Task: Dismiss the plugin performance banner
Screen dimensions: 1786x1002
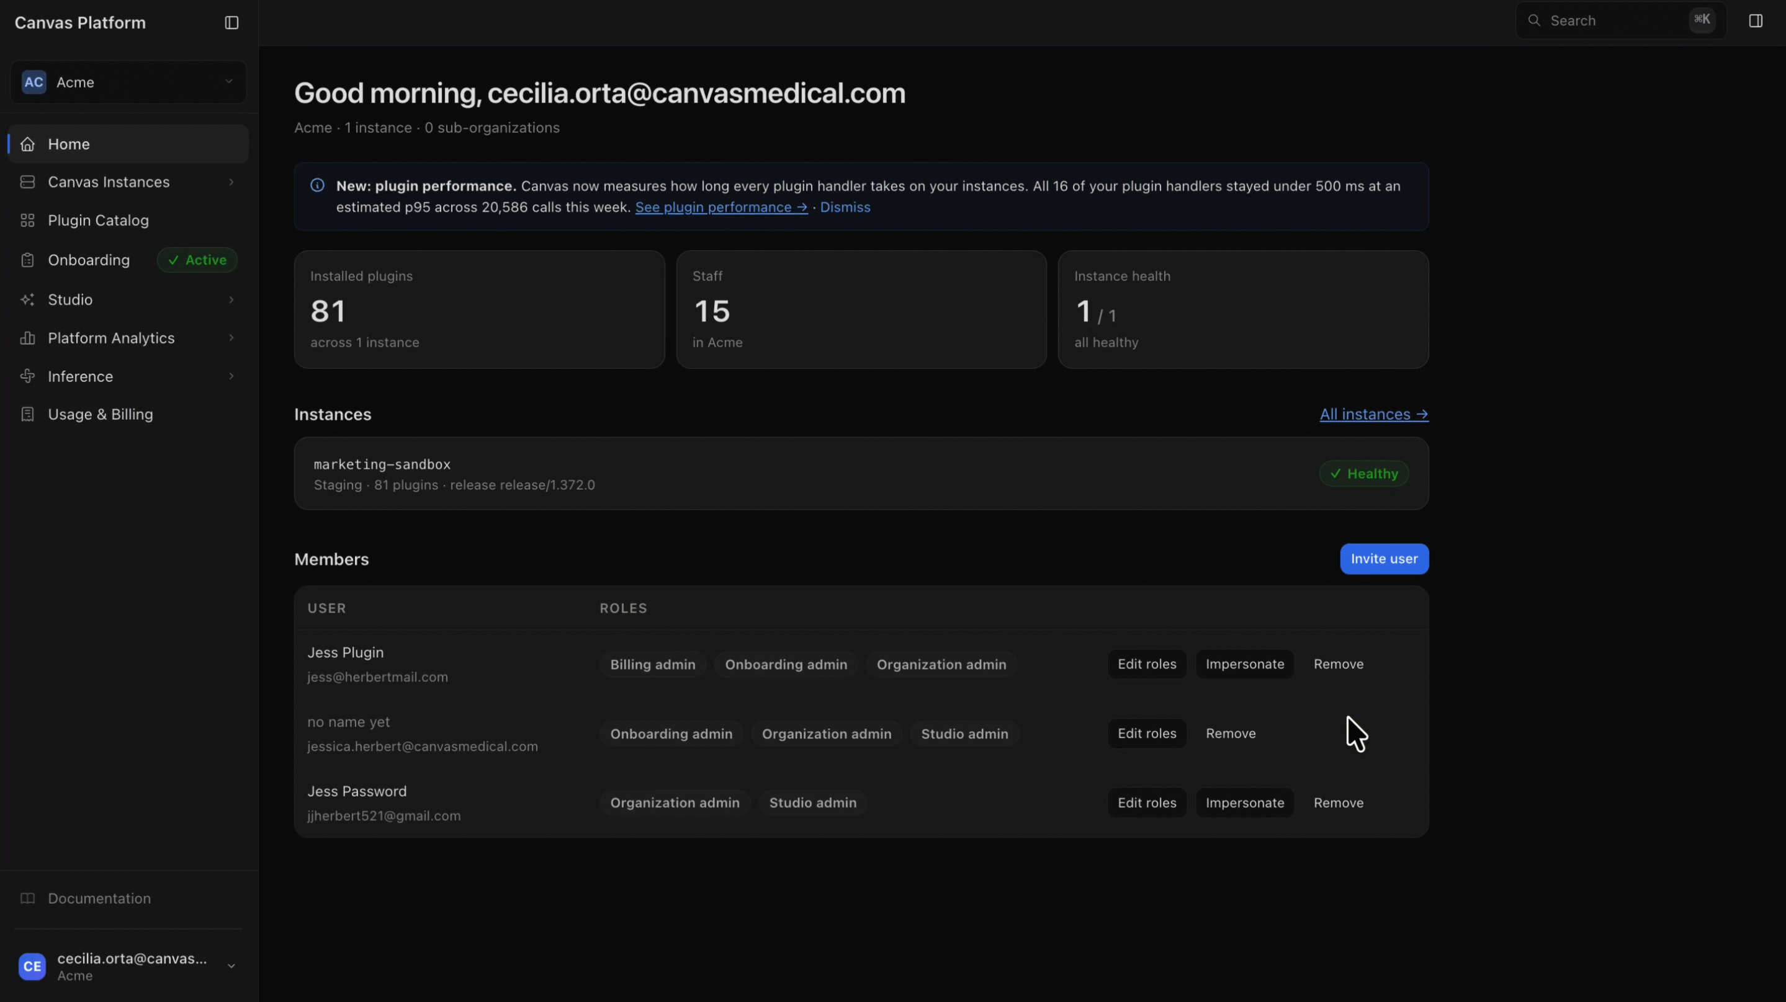Action: pyautogui.click(x=845, y=207)
